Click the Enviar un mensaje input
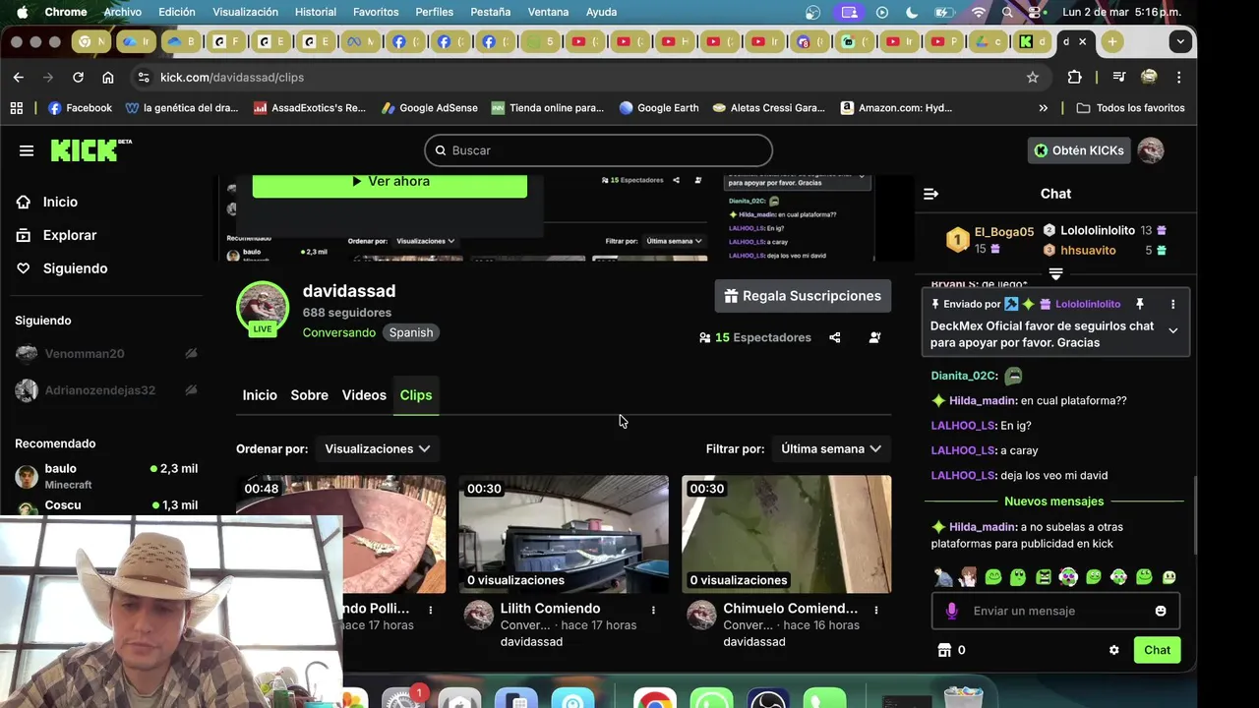Image resolution: width=1259 pixels, height=708 pixels. [1054, 611]
